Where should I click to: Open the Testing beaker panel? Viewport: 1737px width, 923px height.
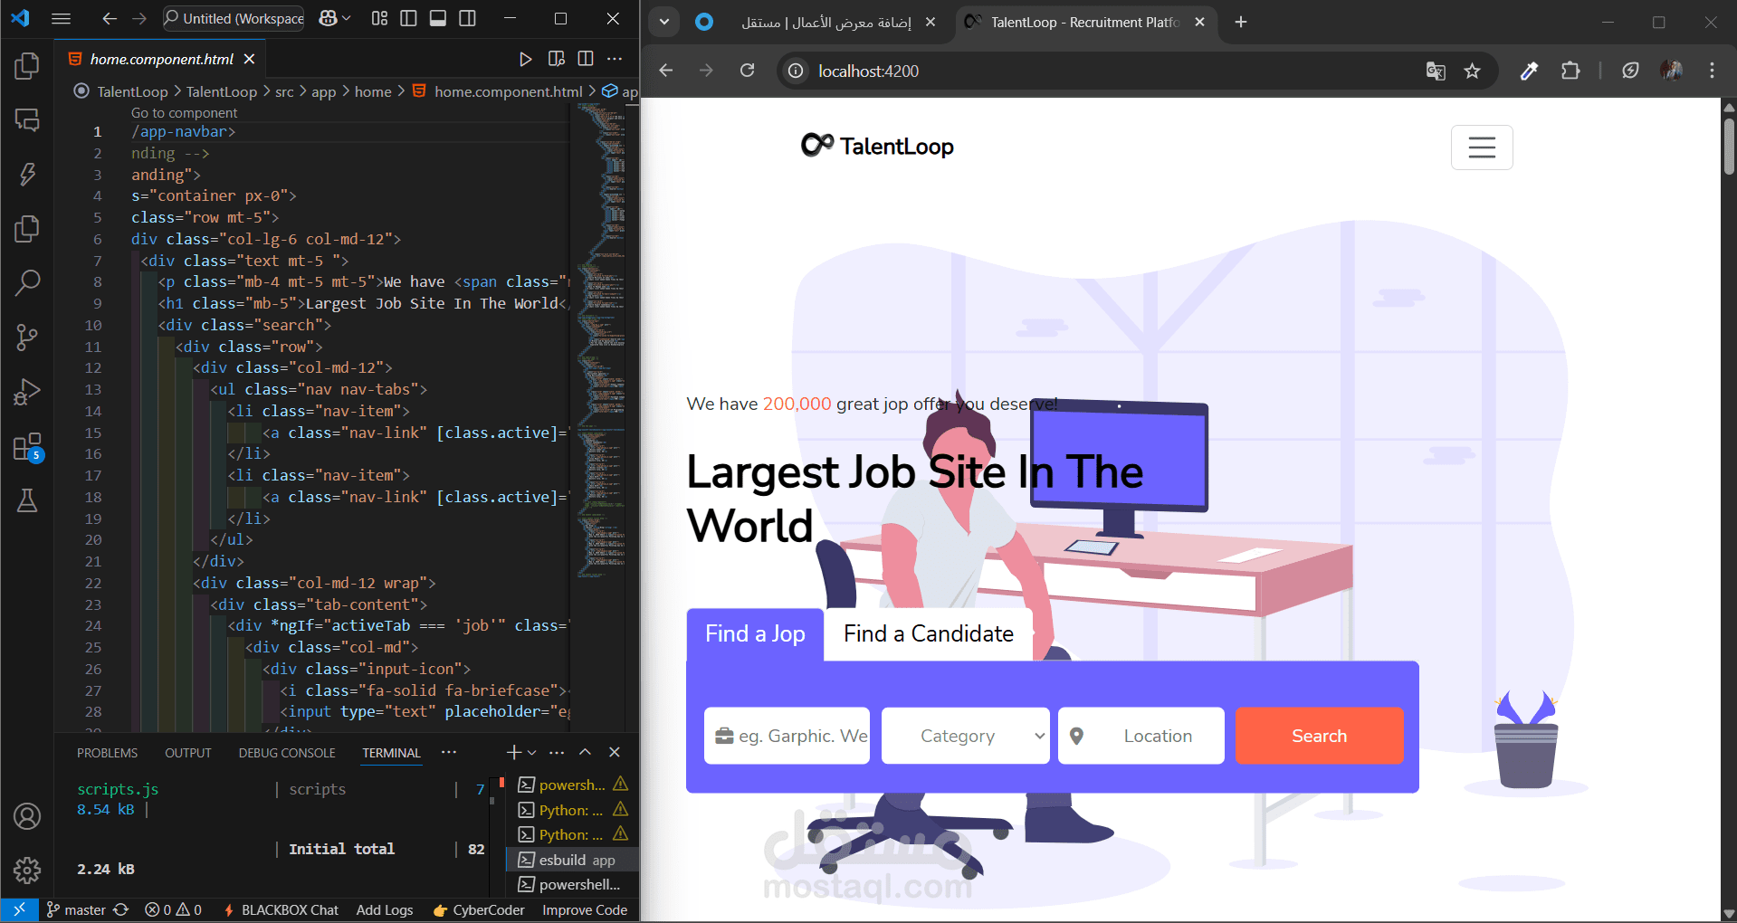tap(27, 501)
